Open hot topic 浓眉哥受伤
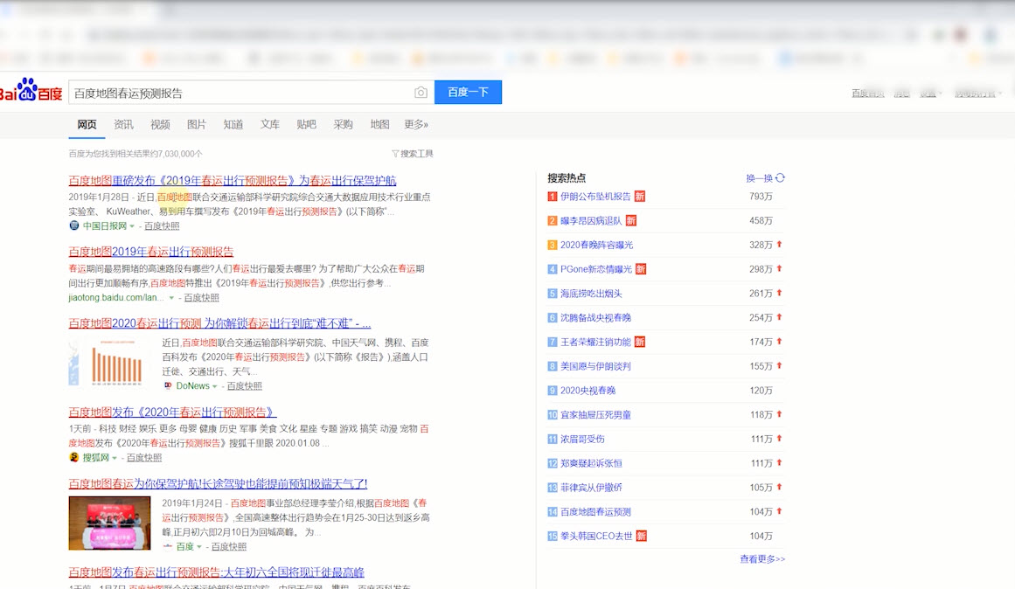 (x=582, y=439)
